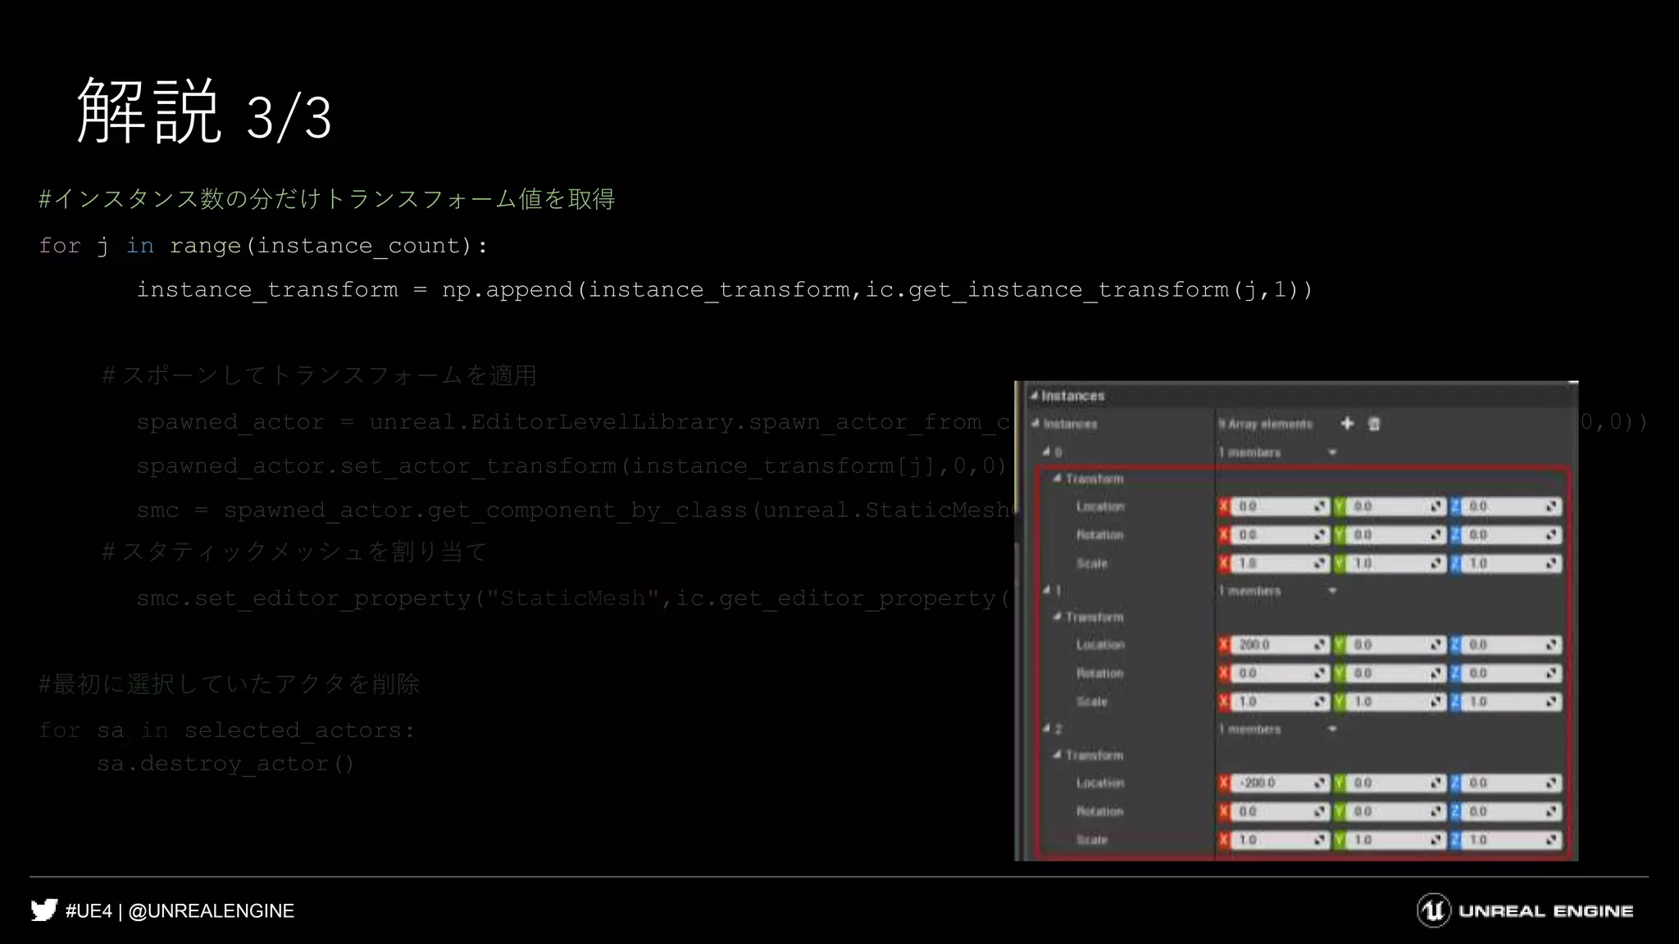The image size is (1679, 944).
Task: Click the Scale label under element 2
Action: coord(1091,840)
